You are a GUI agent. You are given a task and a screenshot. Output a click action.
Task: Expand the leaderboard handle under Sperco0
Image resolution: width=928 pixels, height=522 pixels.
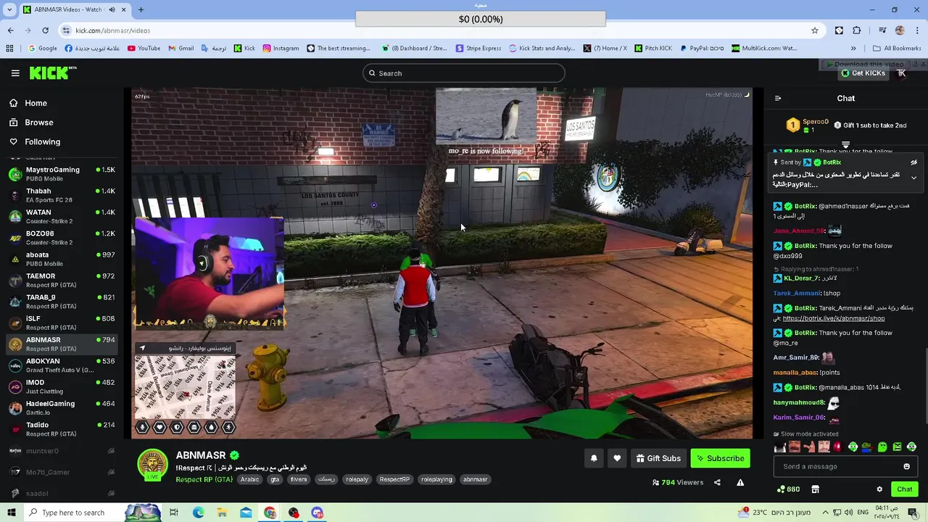[x=845, y=145]
